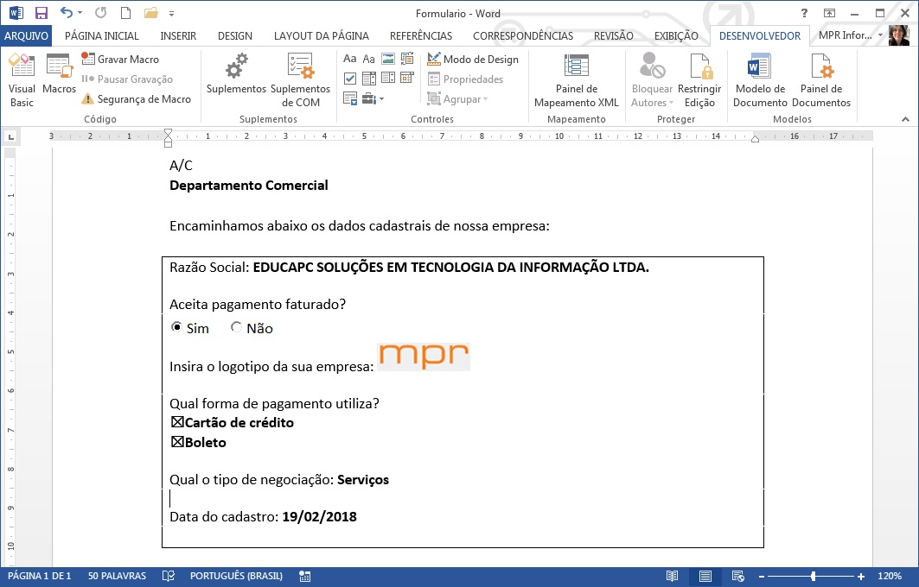Open the Painel de Mapeamento XML
Screen dimensions: 919x587
576,78
